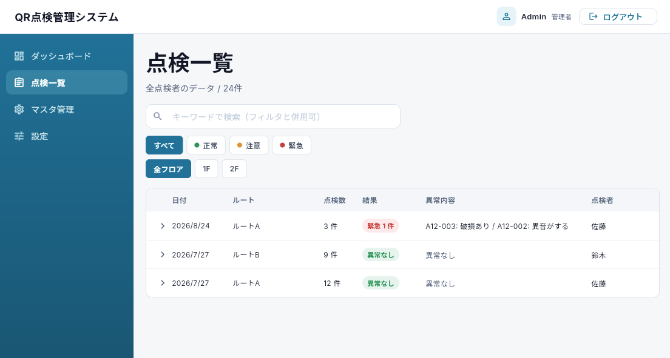This screenshot has height=358, width=670.
Task: Expand the 2026/7/27 ルートB row
Action: [163, 254]
